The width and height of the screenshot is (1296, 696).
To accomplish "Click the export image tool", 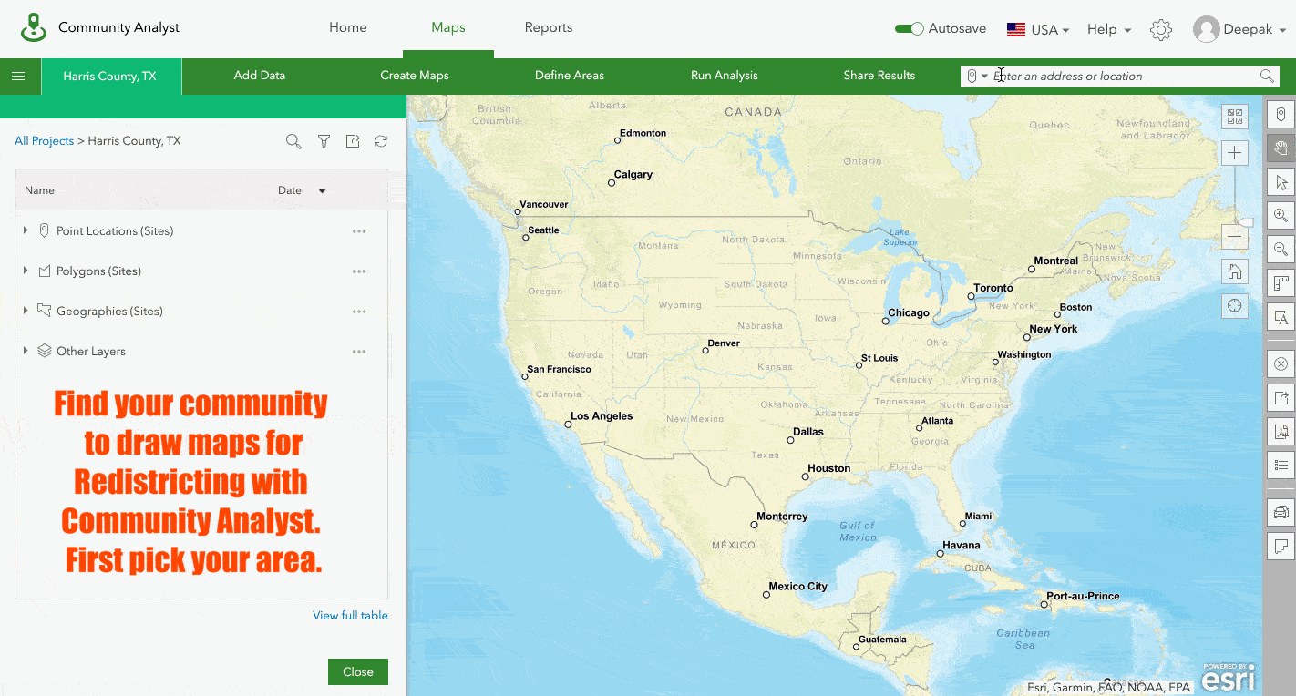I will pos(1281,398).
